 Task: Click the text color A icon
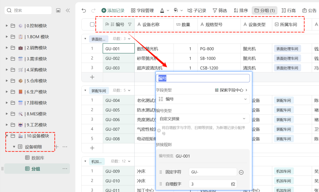[x=162, y=10]
